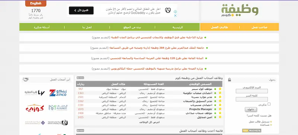Click the password (كلمة السر) input field
This screenshot has width=298, height=135.
(252, 99)
